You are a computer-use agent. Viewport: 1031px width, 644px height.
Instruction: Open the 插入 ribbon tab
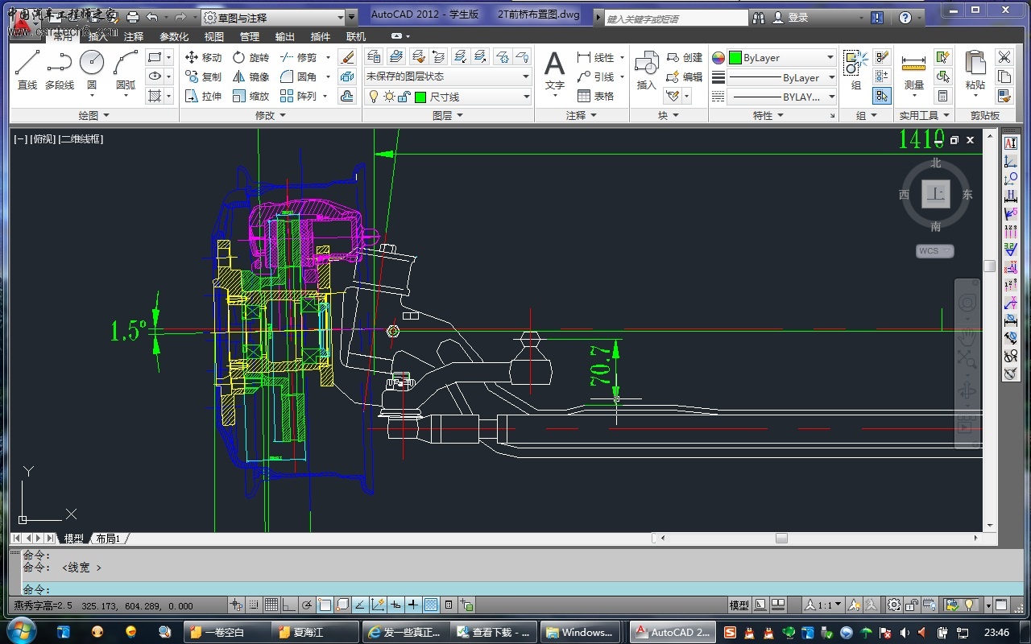tap(97, 36)
